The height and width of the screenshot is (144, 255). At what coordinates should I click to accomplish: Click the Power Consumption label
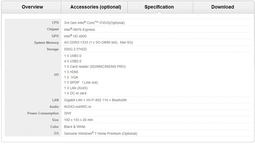pos(43,113)
